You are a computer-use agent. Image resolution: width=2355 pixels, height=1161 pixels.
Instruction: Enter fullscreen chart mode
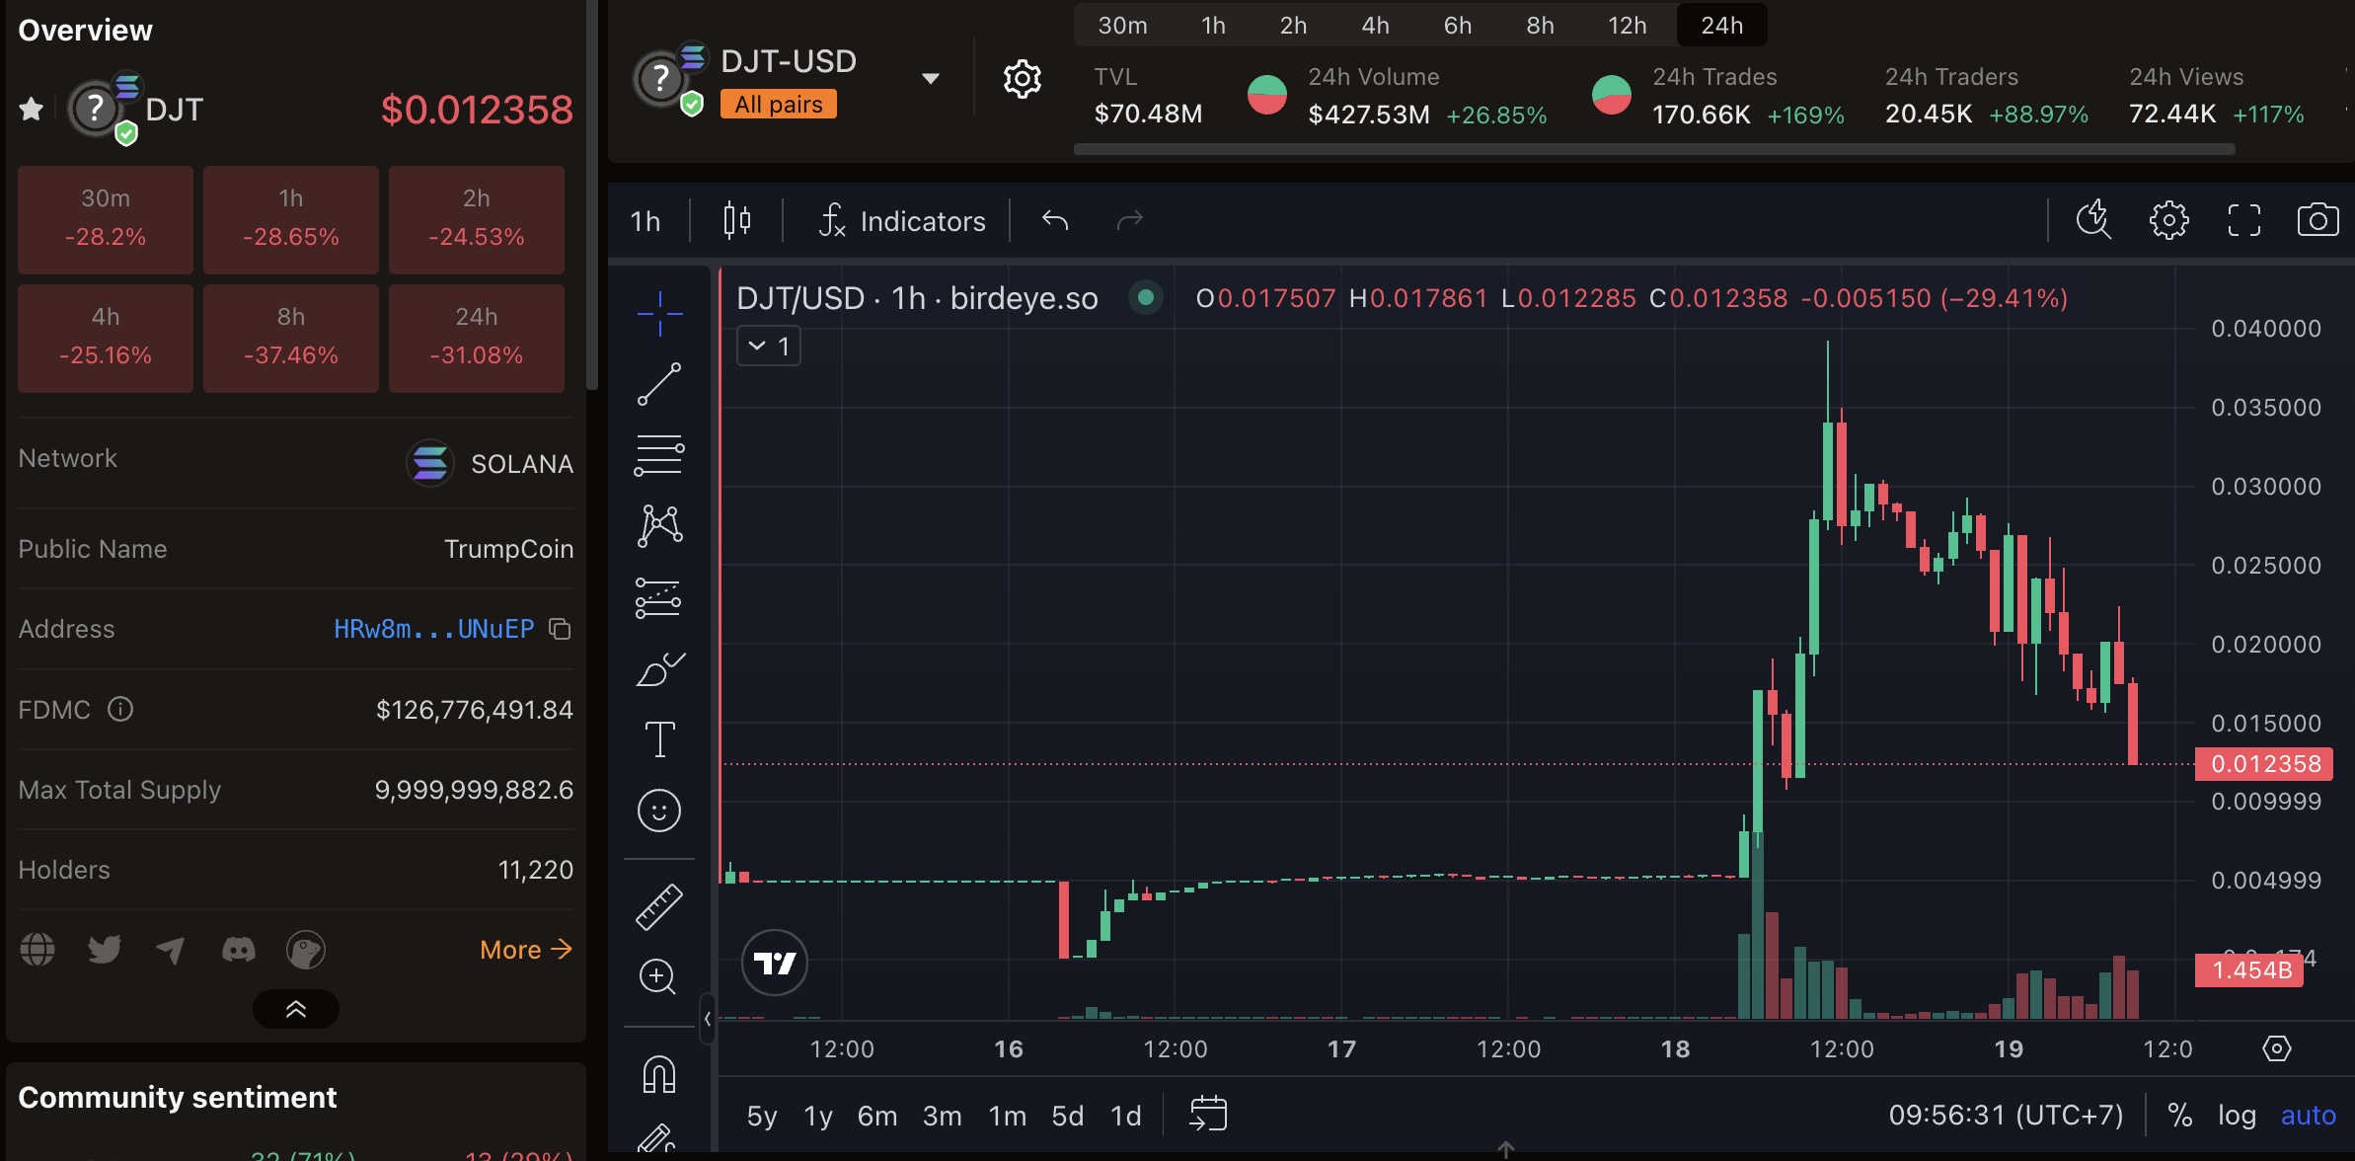[x=2243, y=219]
